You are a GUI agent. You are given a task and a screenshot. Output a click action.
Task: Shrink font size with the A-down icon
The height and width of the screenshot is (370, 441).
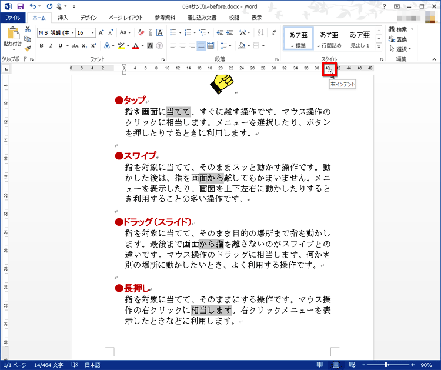pos(111,32)
